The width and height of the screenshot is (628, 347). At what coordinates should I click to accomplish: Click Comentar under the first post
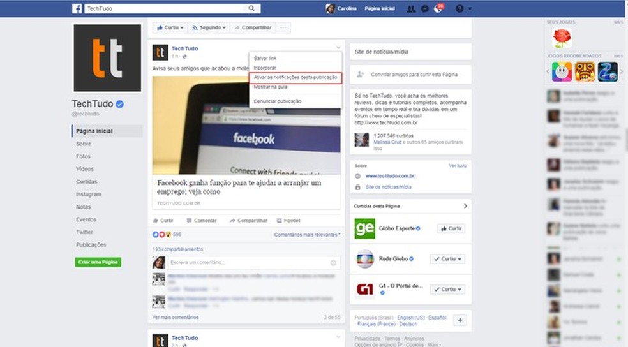[x=202, y=221]
